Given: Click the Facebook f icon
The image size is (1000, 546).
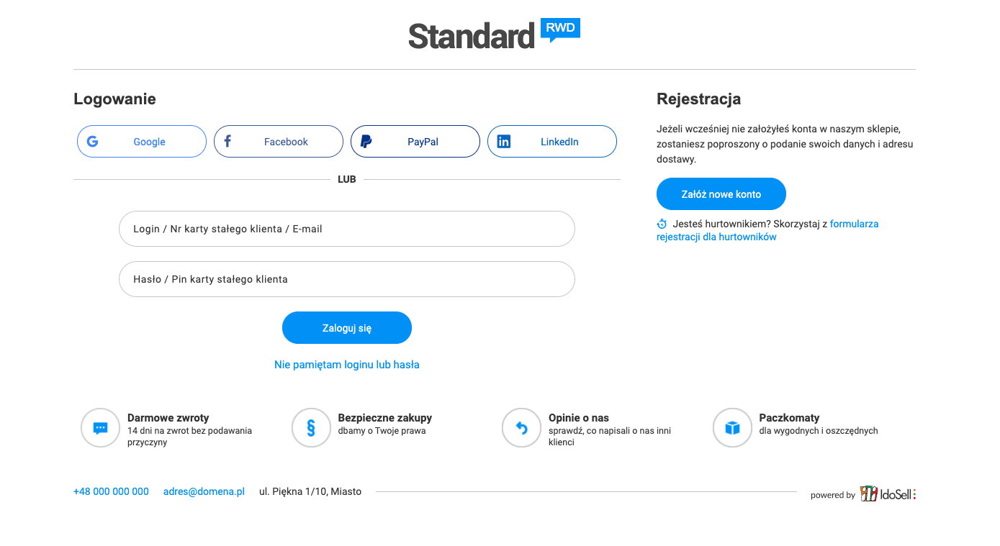Looking at the screenshot, I should [x=228, y=141].
